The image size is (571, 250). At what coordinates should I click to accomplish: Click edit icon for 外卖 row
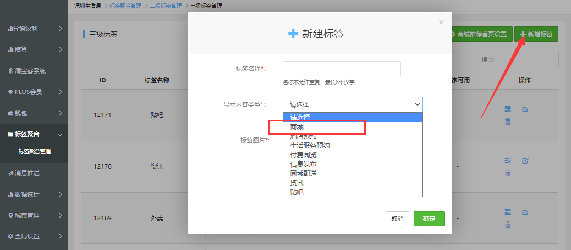(x=525, y=212)
